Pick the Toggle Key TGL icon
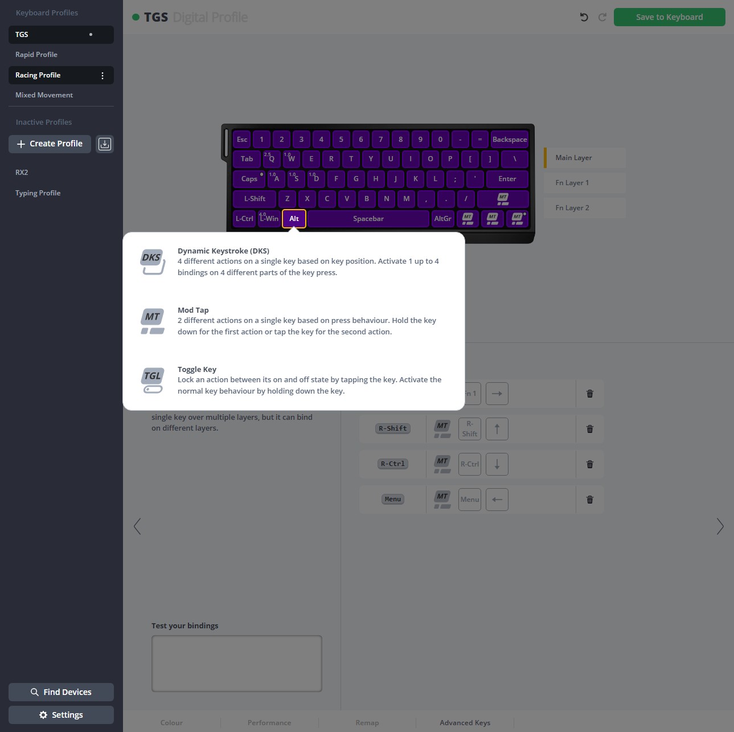Screen dimensions: 734x732 [x=153, y=381]
